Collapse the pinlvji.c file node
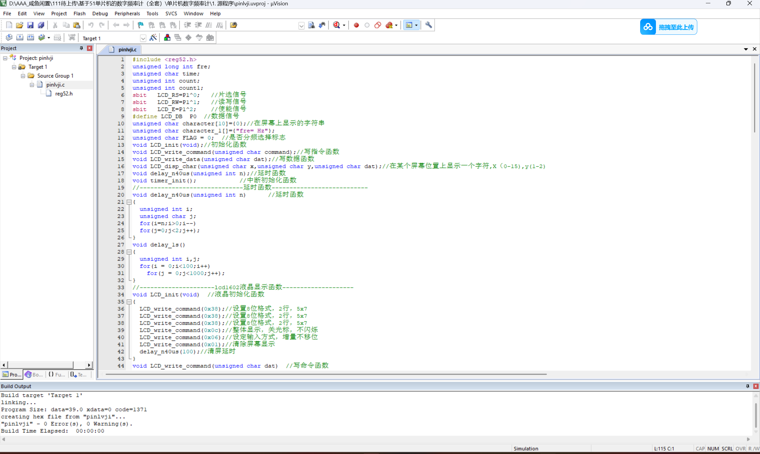 [x=32, y=85]
